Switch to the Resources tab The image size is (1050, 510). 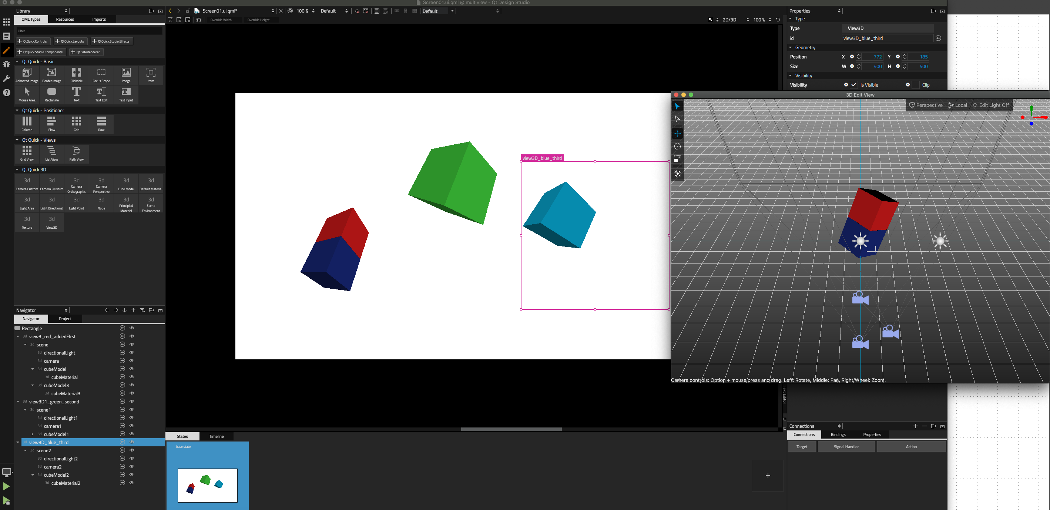[x=65, y=19]
